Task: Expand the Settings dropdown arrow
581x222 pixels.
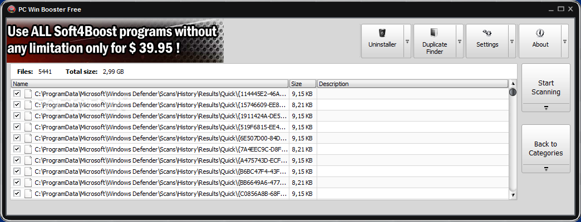Action: click(x=513, y=42)
